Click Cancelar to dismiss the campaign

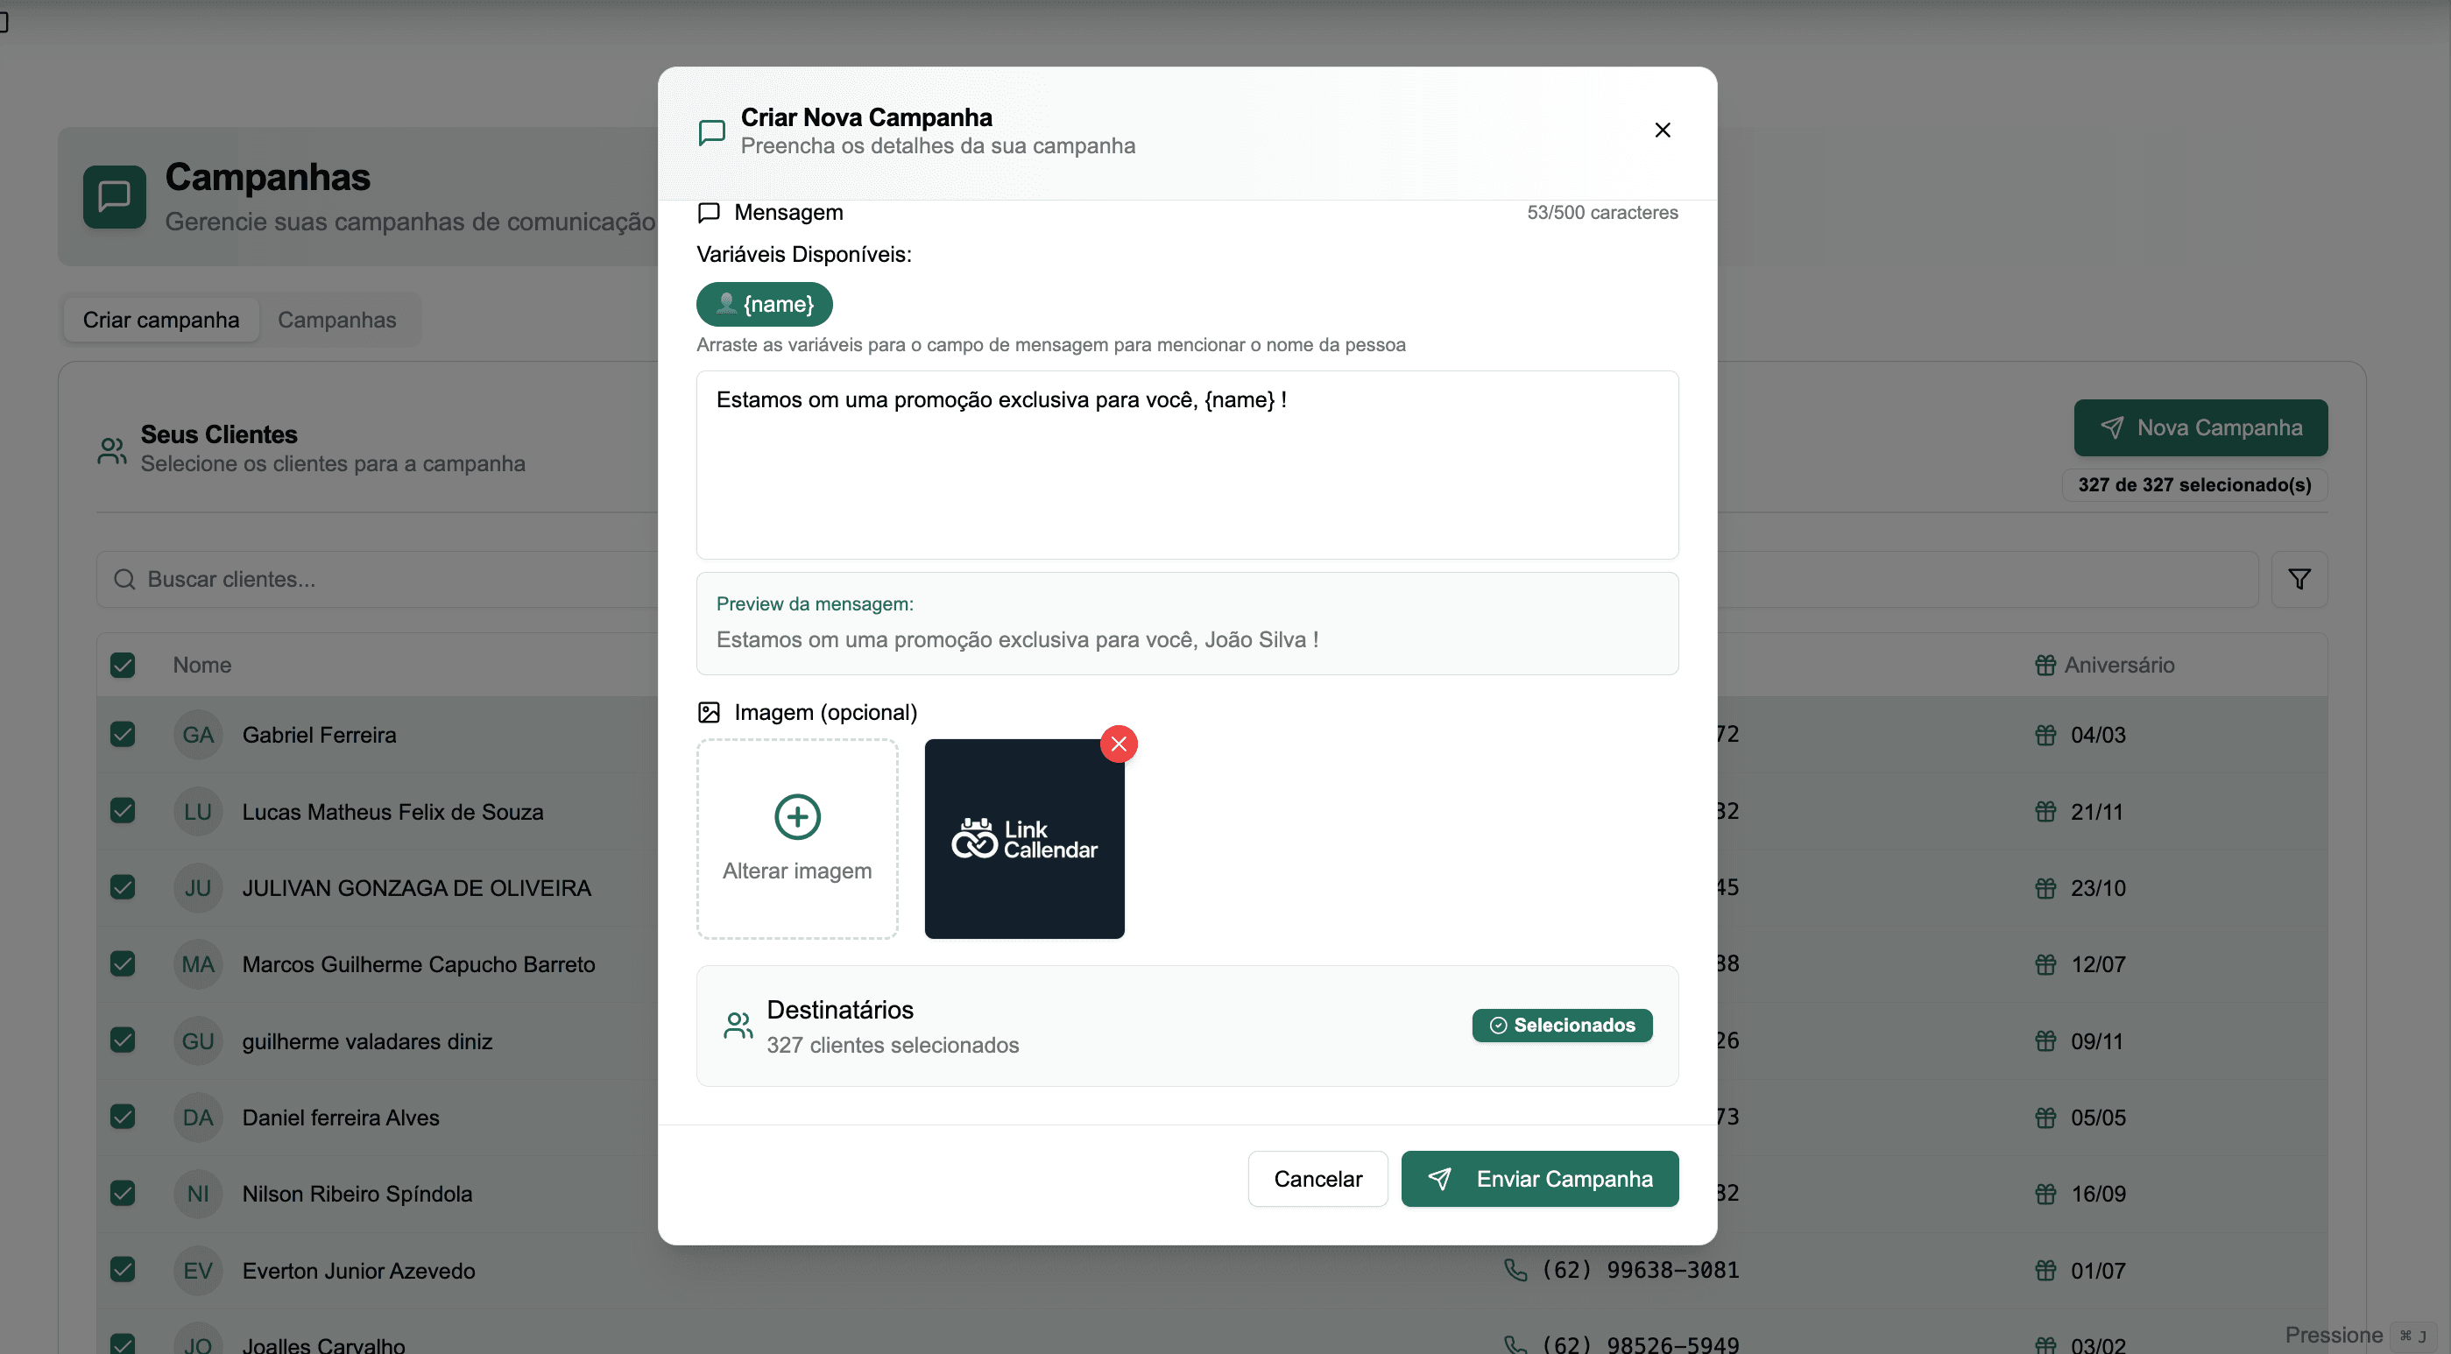[1317, 1178]
